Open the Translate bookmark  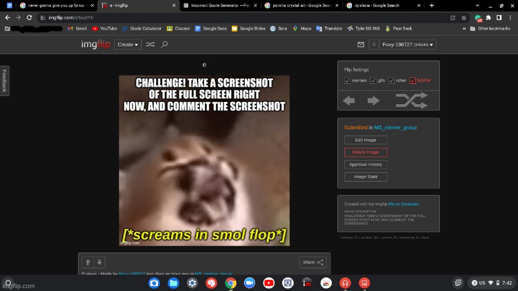click(x=329, y=29)
